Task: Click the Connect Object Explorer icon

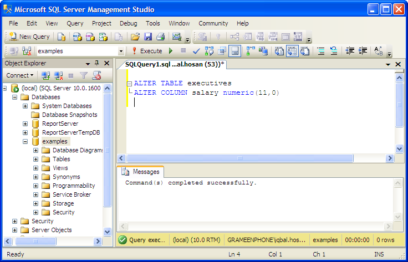Action: pyautogui.click(x=46, y=76)
